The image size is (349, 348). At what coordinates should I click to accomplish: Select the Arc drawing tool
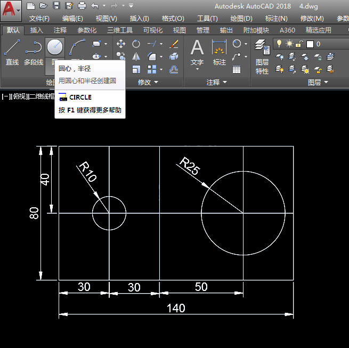coord(77,48)
